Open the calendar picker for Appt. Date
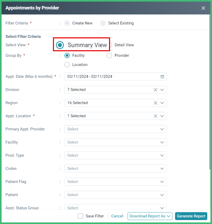Viewport: 212px width, 224px height. pyautogui.click(x=162, y=77)
